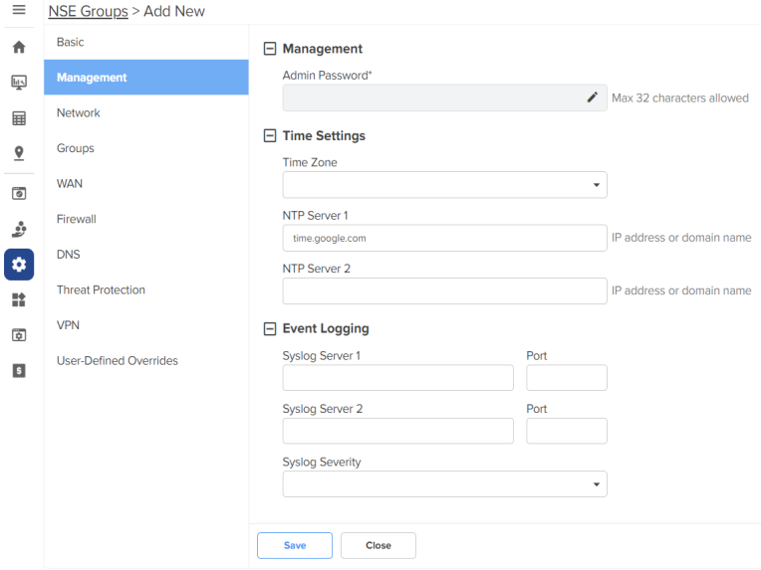This screenshot has height=570, width=761.
Task: Go to the Home icon in sidebar
Action: coord(19,47)
